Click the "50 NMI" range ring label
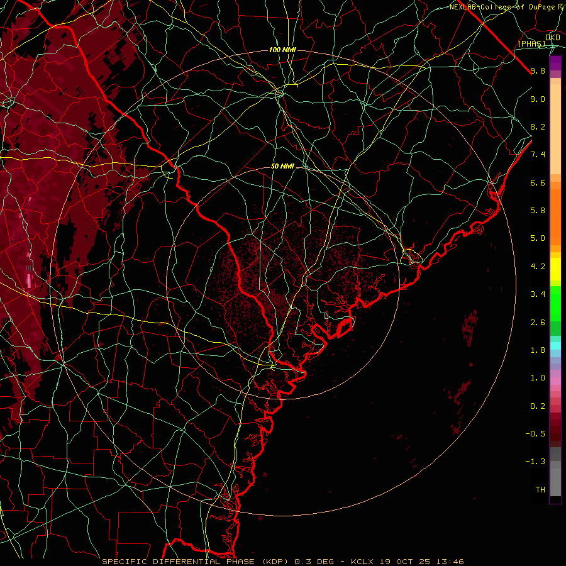 tap(282, 167)
